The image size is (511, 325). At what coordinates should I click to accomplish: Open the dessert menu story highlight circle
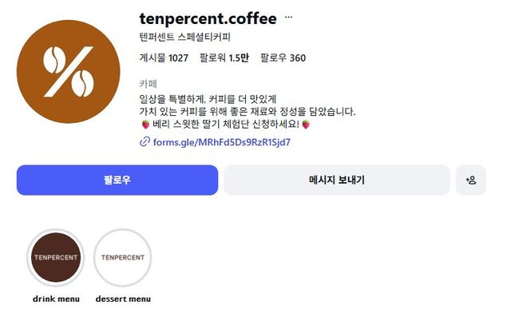(123, 257)
